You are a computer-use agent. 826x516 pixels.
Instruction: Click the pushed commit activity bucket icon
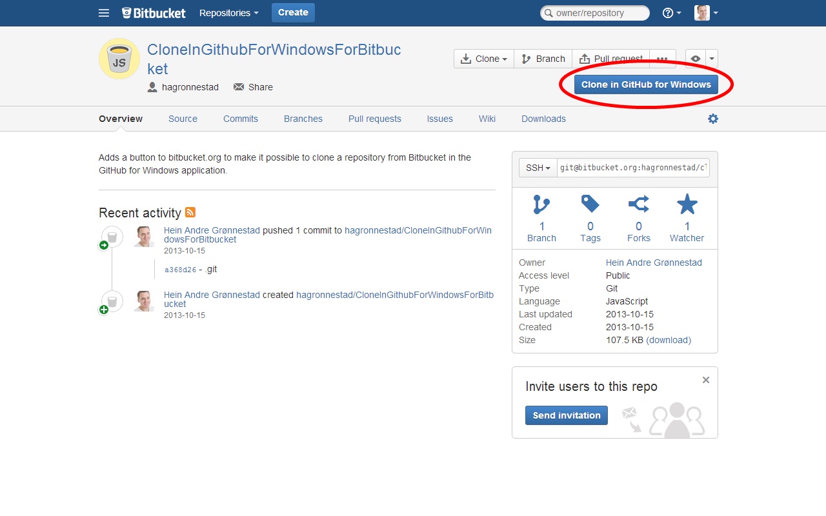pyautogui.click(x=112, y=237)
